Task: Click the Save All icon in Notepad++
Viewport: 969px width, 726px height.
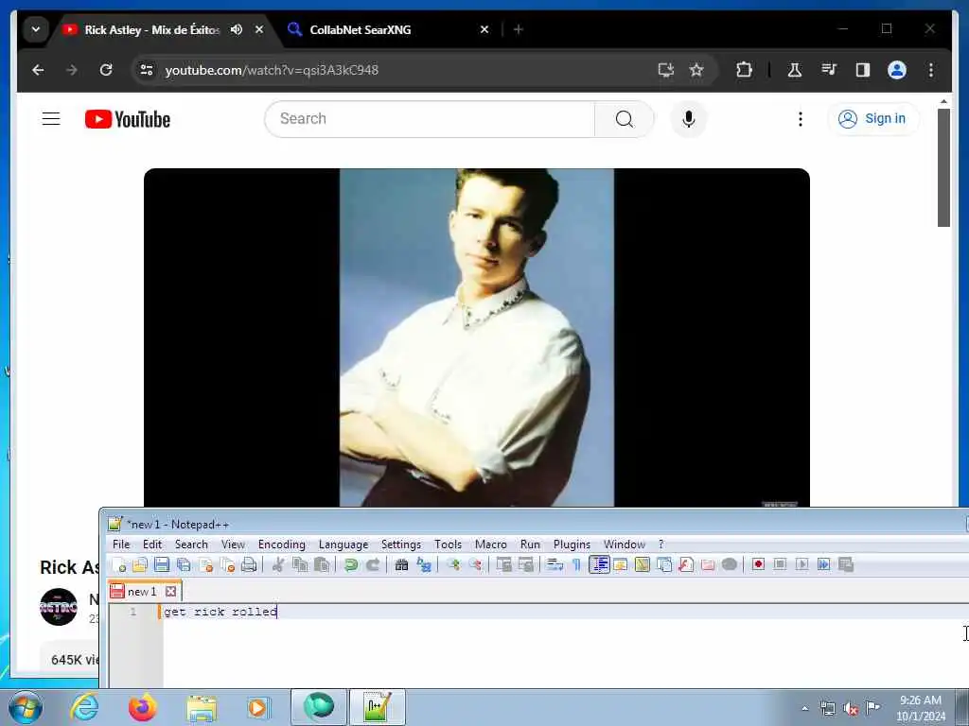Action: [x=184, y=565]
